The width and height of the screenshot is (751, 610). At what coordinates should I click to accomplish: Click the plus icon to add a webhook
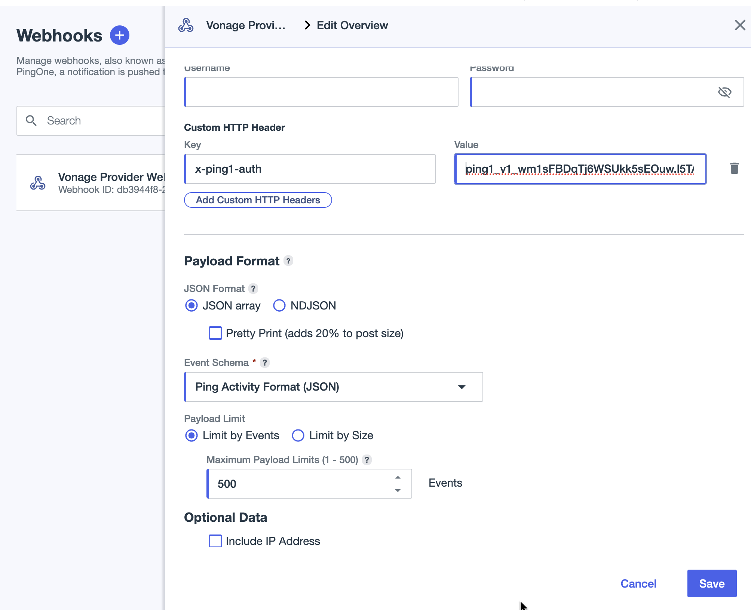point(120,36)
